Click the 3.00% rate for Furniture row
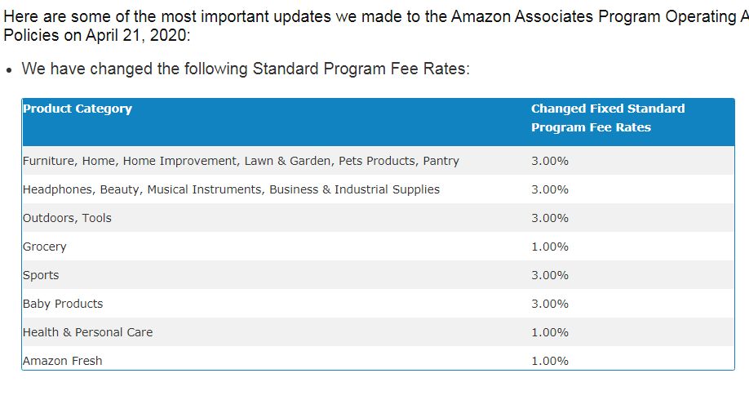This screenshot has width=749, height=400. click(x=550, y=161)
